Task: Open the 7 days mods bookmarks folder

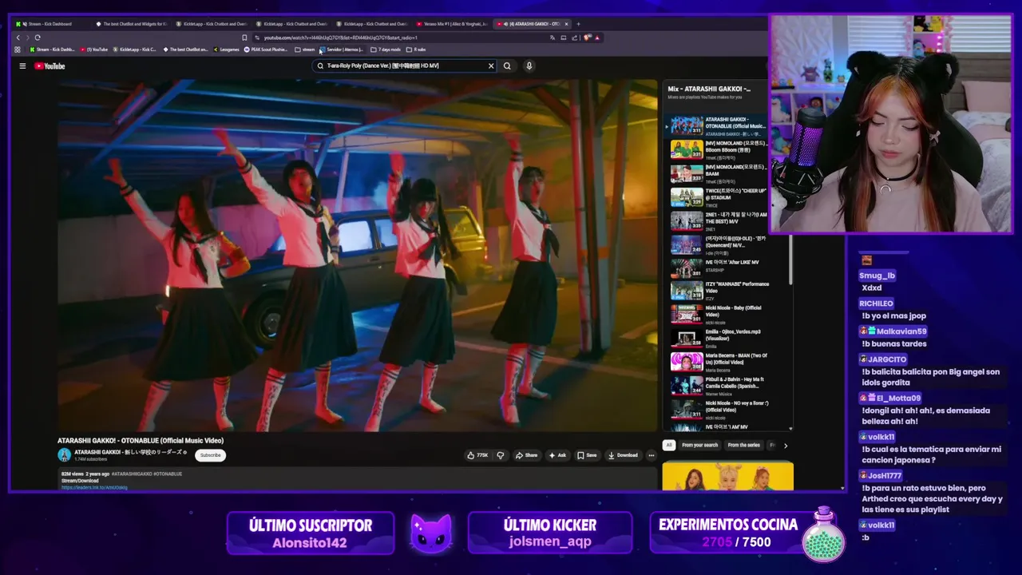Action: (x=386, y=50)
